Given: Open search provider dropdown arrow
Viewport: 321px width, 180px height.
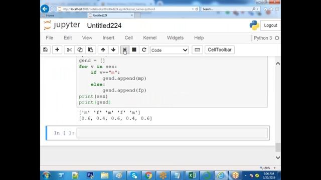Looking at the screenshot, I should coord(257,9).
